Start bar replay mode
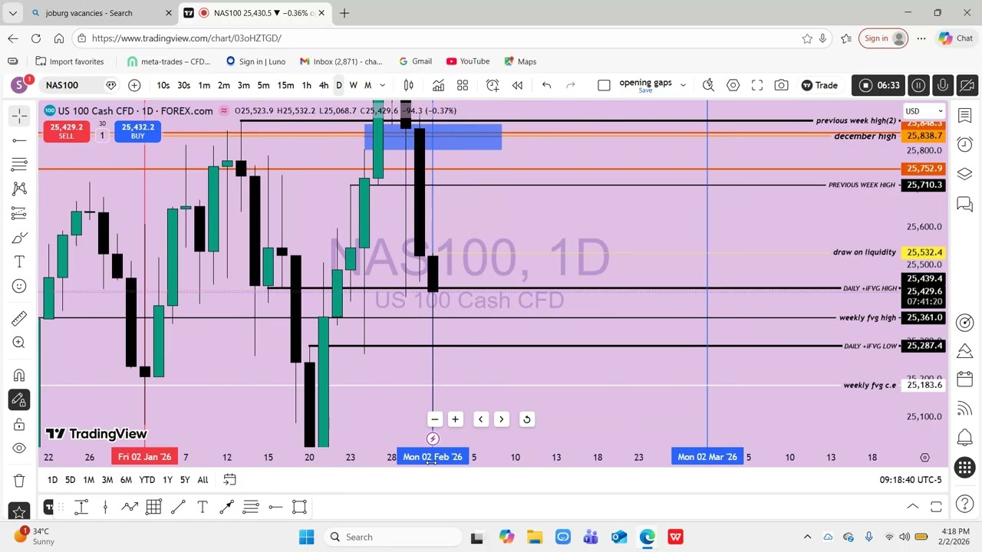982x552 pixels. click(517, 85)
